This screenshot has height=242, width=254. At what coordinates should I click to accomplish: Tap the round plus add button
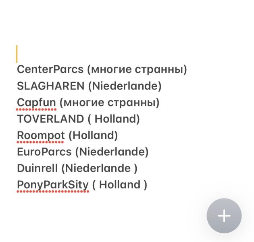coord(224,215)
